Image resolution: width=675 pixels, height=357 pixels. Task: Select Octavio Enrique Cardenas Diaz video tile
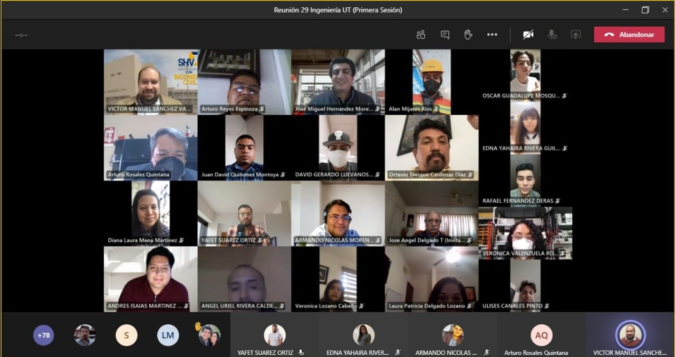431,147
